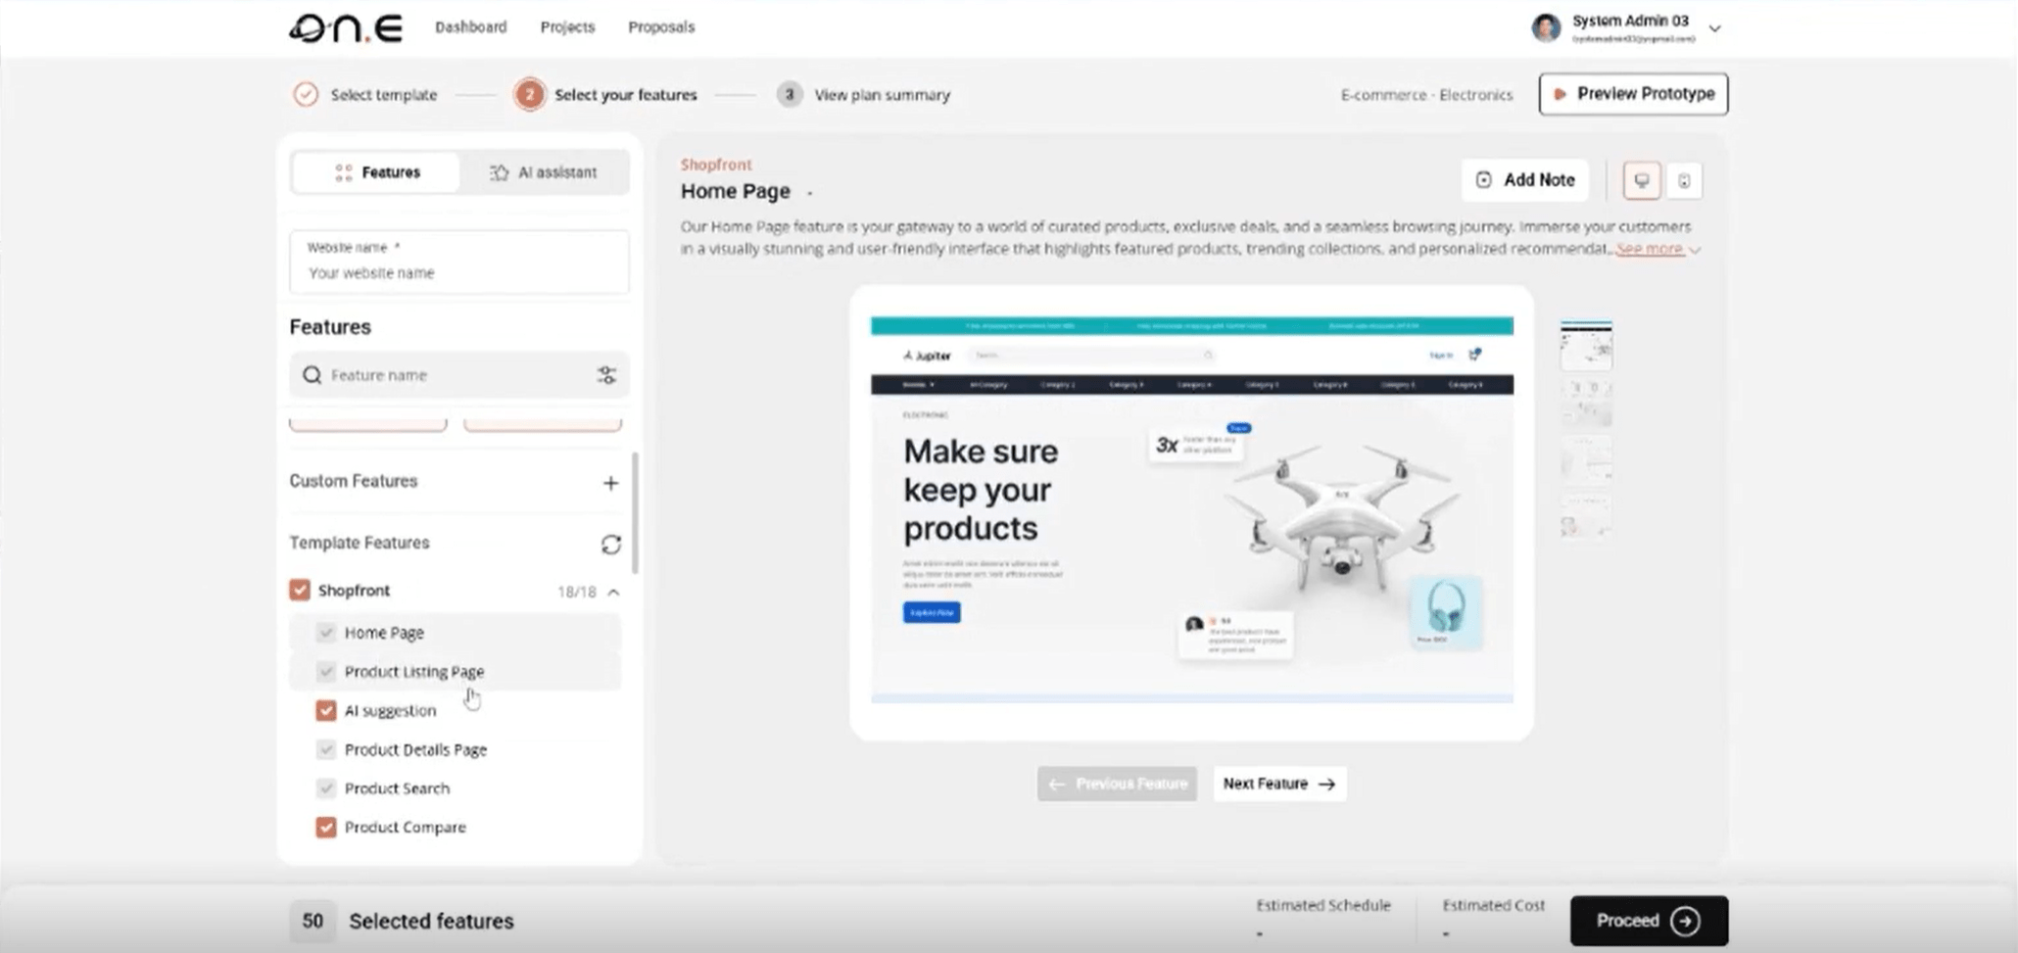Open the main Home Page preview image

coord(1191,509)
